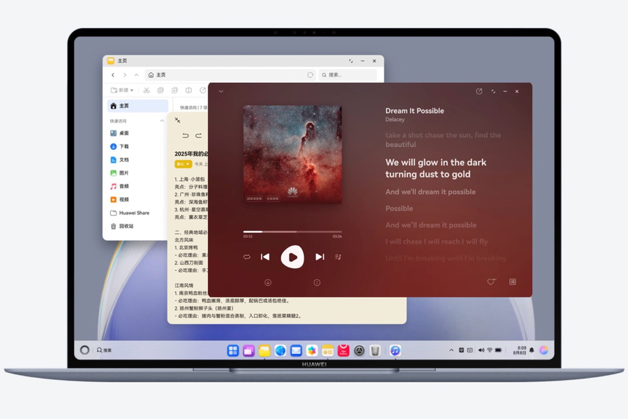This screenshot has width=628, height=419.
Task: Click the Dream It Possible album cover
Action: (293, 154)
